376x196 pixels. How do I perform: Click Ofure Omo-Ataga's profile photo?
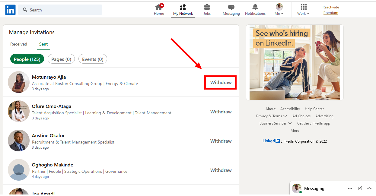pos(19,111)
